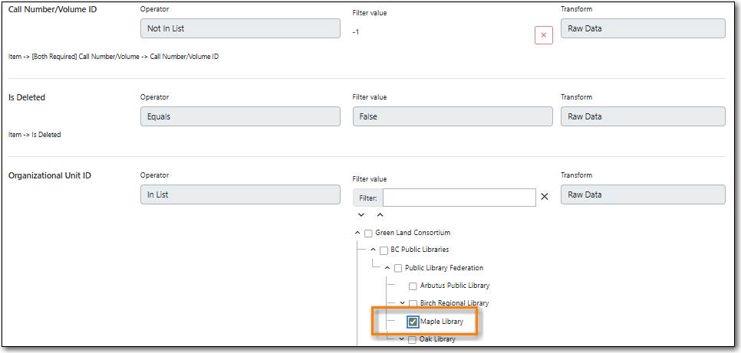Collapse all org unit tree nodes
The width and height of the screenshot is (741, 353).
379,215
